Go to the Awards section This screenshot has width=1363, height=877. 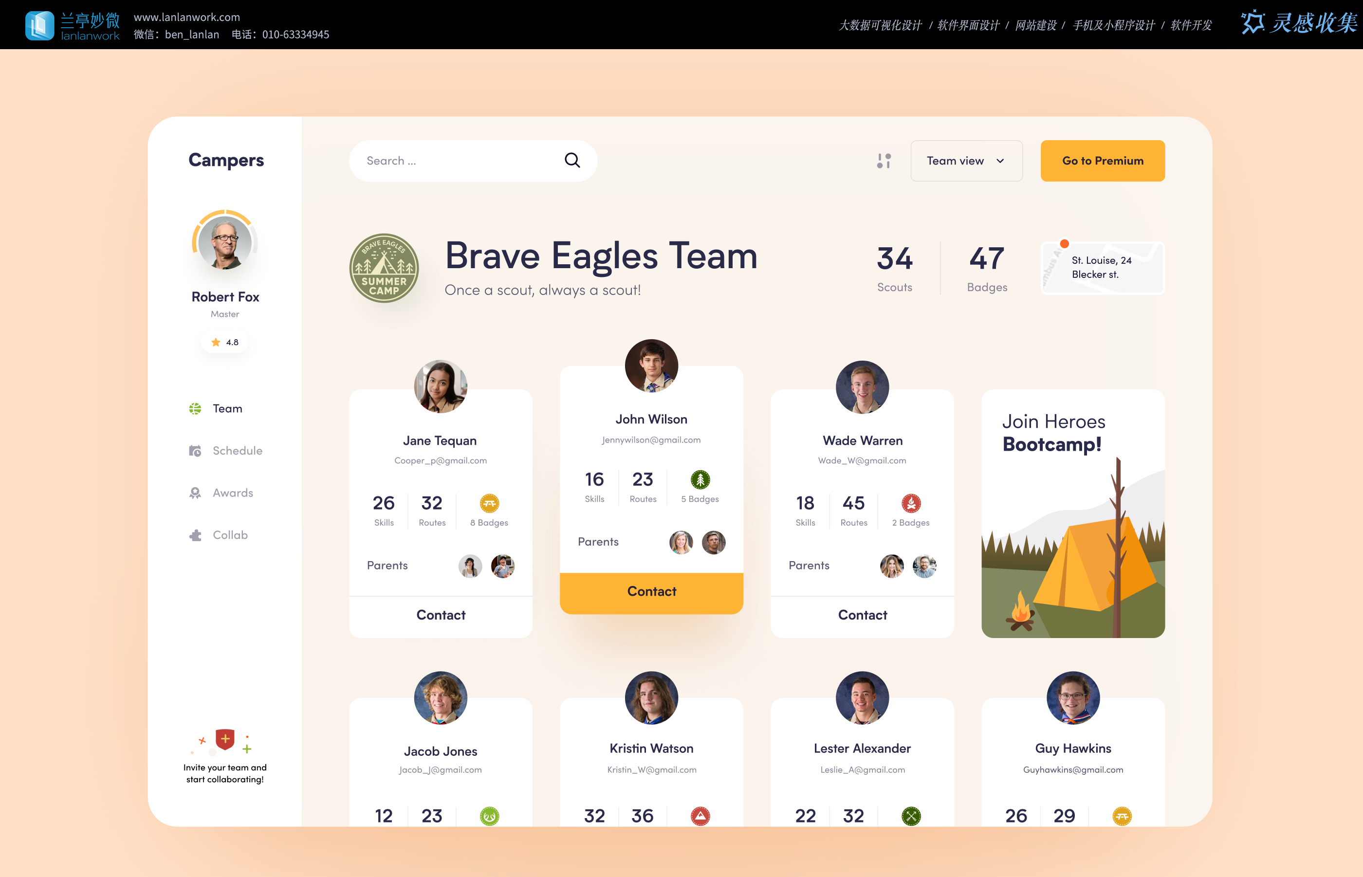point(232,493)
